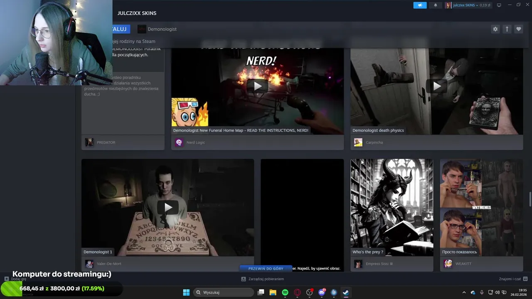
Task: Expand hidden system tray icons chevron
Action: point(464,292)
